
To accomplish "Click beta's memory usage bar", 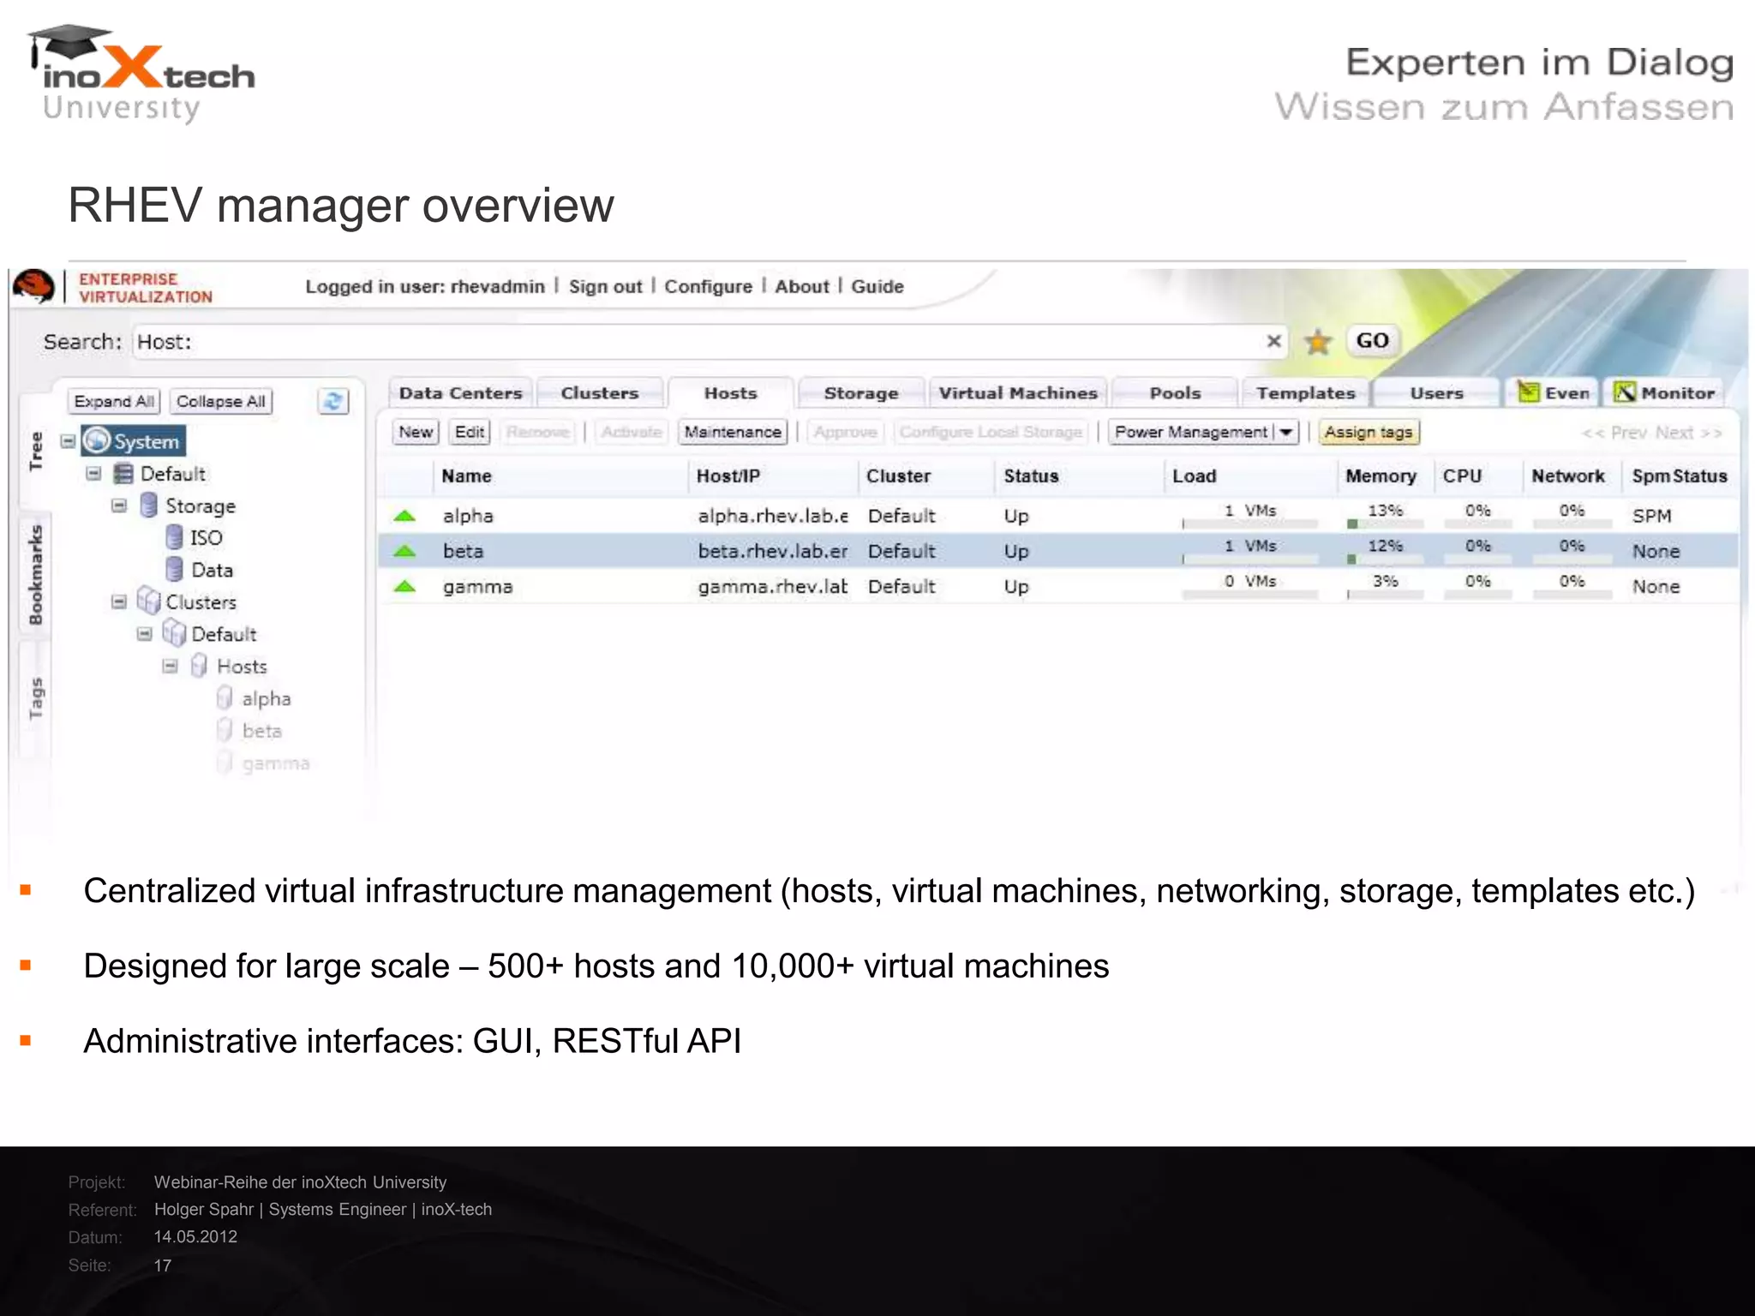I will 1385,559.
